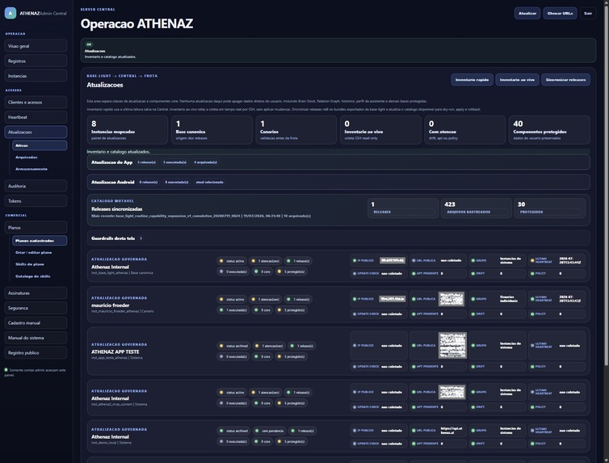The width and height of the screenshot is (609, 463).
Task: Click the Sair button
Action: coord(588,13)
